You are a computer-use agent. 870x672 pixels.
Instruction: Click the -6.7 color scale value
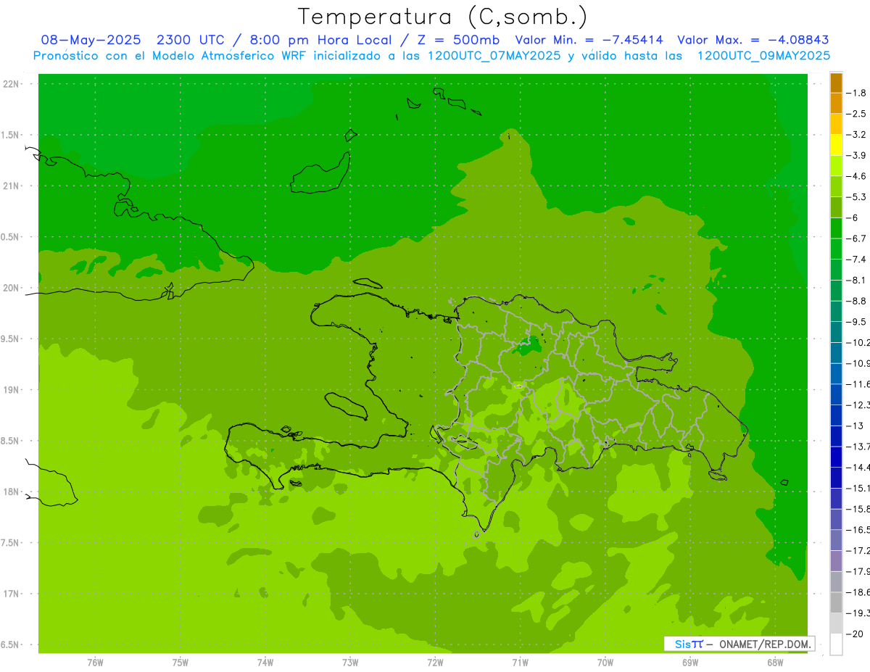click(857, 238)
